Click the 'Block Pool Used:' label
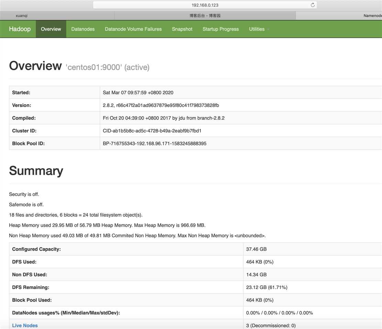382x329 pixels. pyautogui.click(x=32, y=300)
